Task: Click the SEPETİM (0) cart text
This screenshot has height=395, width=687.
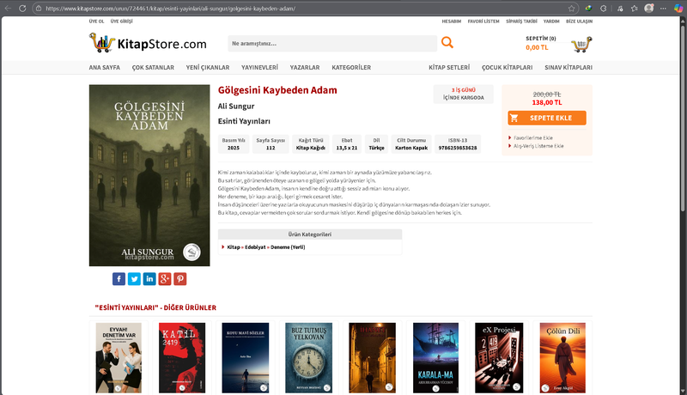Action: (541, 39)
